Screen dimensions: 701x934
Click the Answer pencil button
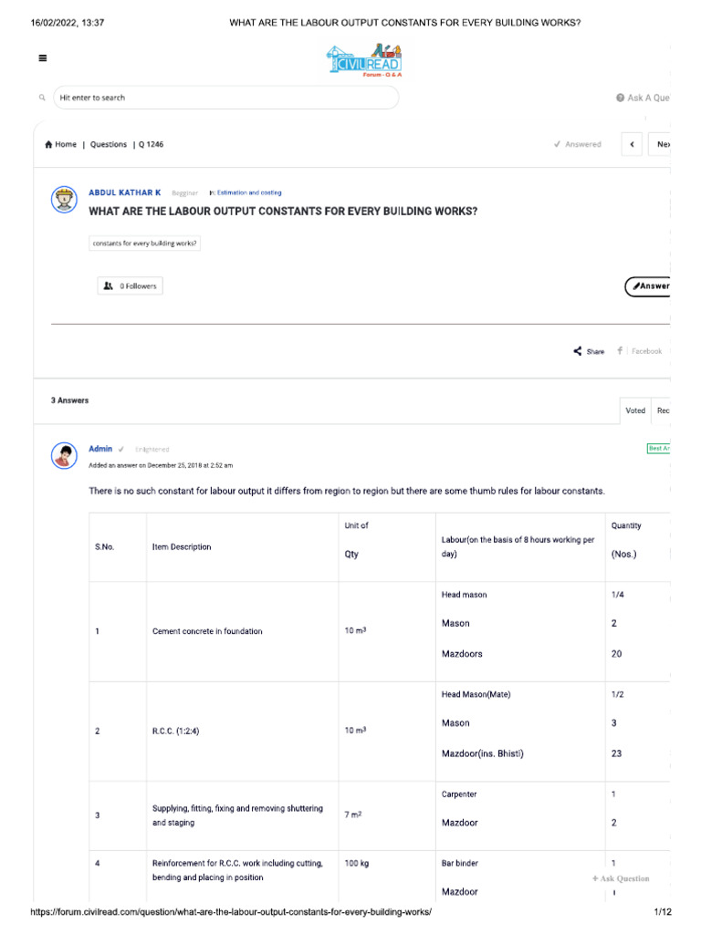point(649,286)
